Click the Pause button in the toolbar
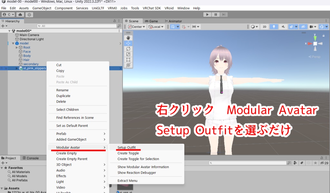330x193 pixels. coord(215,14)
